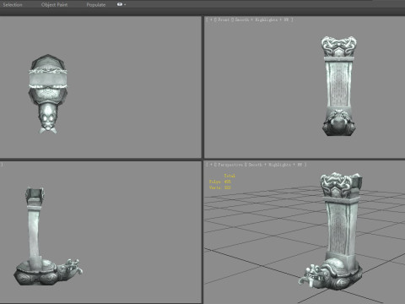Open the Object Paint ribbon tab

pos(54,5)
